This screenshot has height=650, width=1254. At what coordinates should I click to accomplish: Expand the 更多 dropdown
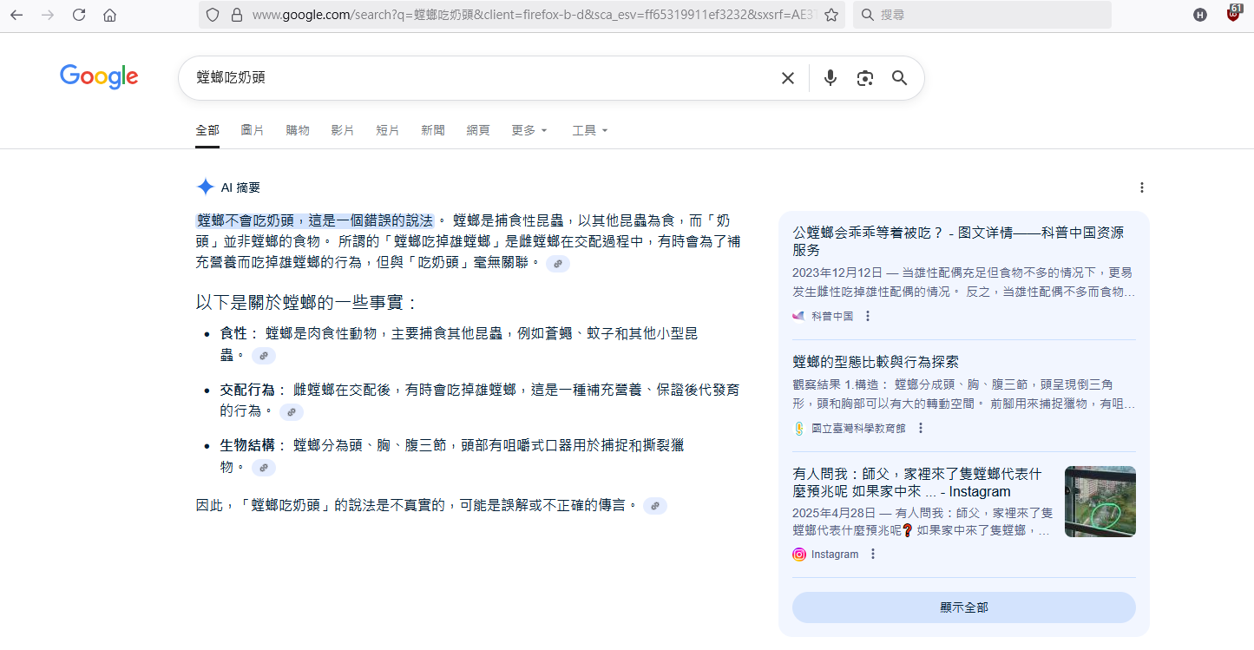coord(529,130)
